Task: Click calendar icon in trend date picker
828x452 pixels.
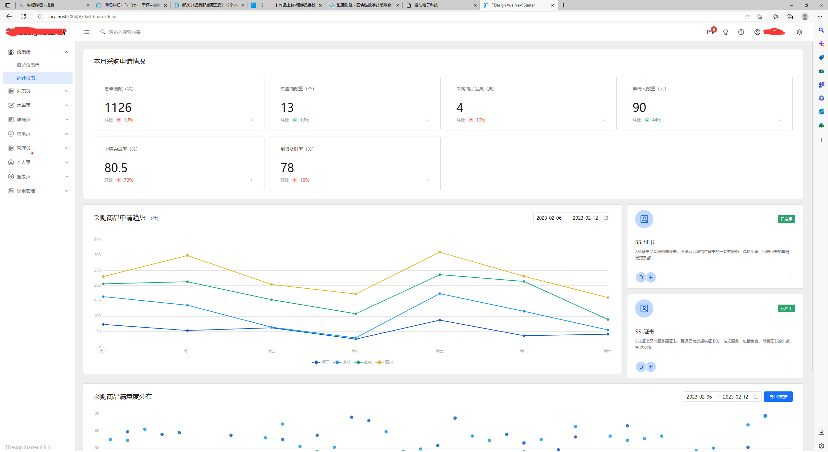Action: coord(606,218)
